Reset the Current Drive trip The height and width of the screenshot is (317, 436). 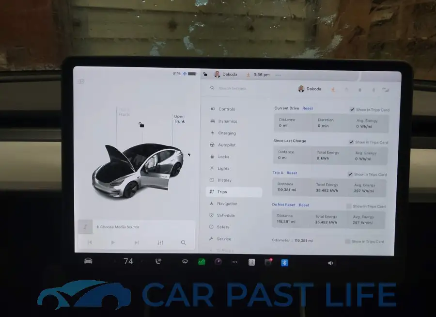point(308,108)
